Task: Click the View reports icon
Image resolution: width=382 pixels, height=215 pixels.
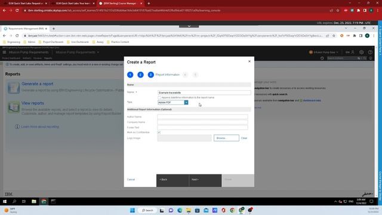Action: click(x=13, y=107)
